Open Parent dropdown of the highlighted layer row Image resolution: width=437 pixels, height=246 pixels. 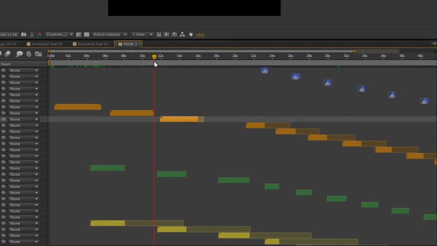click(23, 119)
